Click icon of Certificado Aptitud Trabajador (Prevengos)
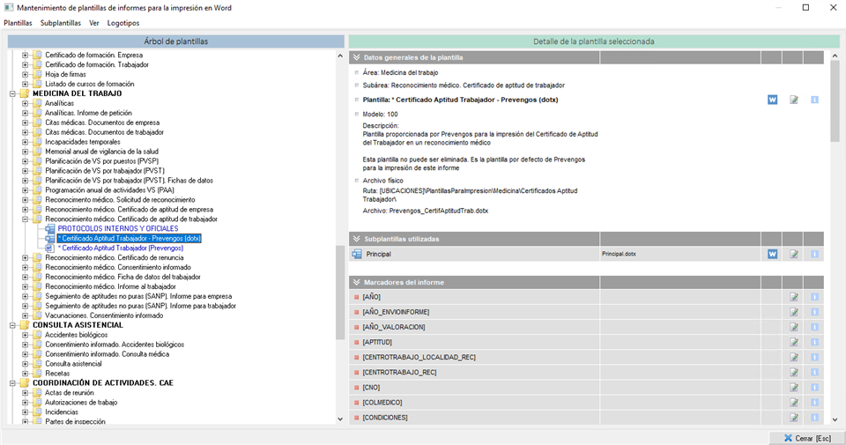Screen dimensions: 846x445 (x=49, y=248)
